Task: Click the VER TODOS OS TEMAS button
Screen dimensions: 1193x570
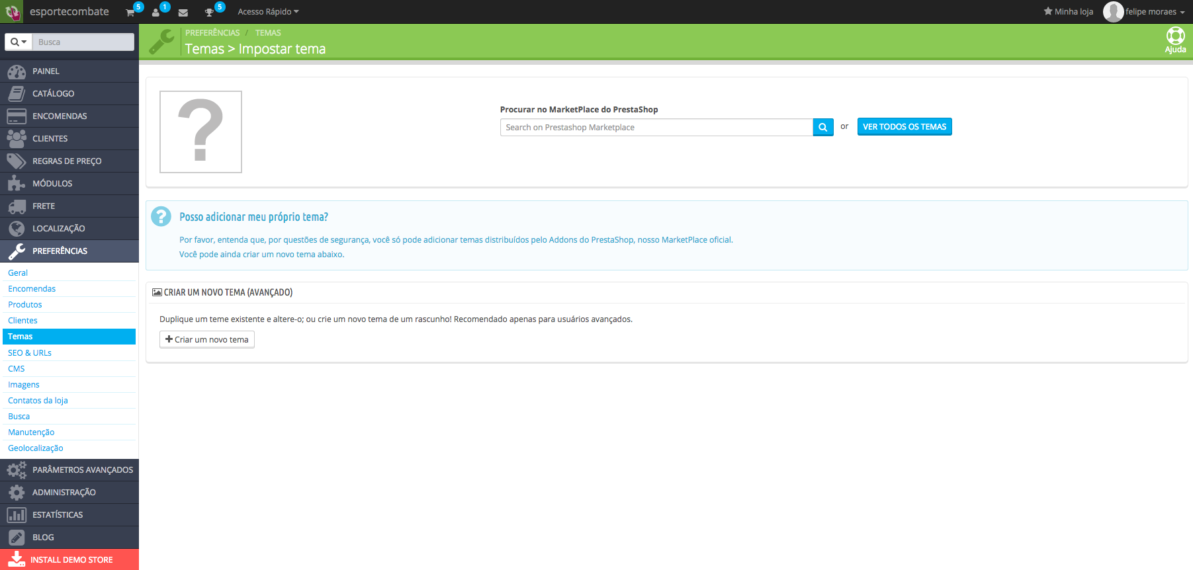Action: (x=905, y=127)
